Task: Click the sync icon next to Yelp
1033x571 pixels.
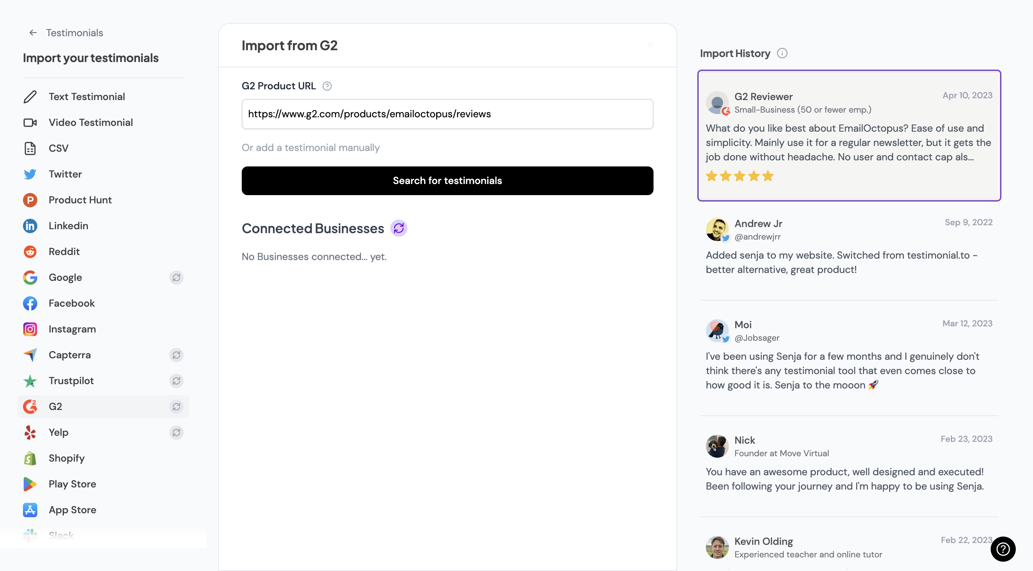Action: click(176, 432)
